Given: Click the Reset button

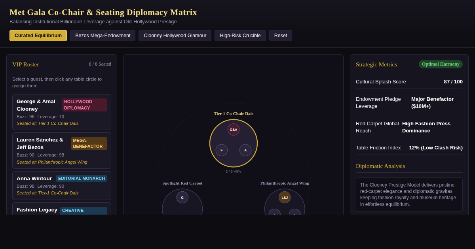Looking at the screenshot, I should point(281,36).
